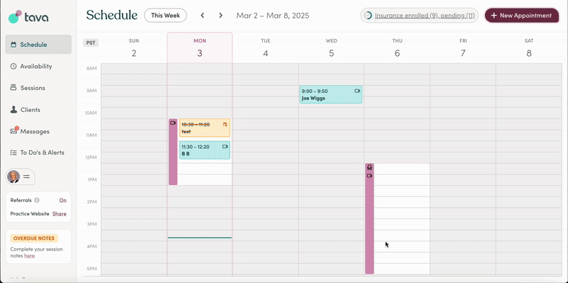Click the This Week button
Image resolution: width=568 pixels, height=283 pixels.
click(x=165, y=16)
